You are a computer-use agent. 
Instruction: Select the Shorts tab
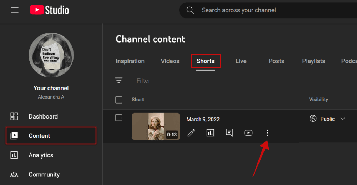pos(206,61)
